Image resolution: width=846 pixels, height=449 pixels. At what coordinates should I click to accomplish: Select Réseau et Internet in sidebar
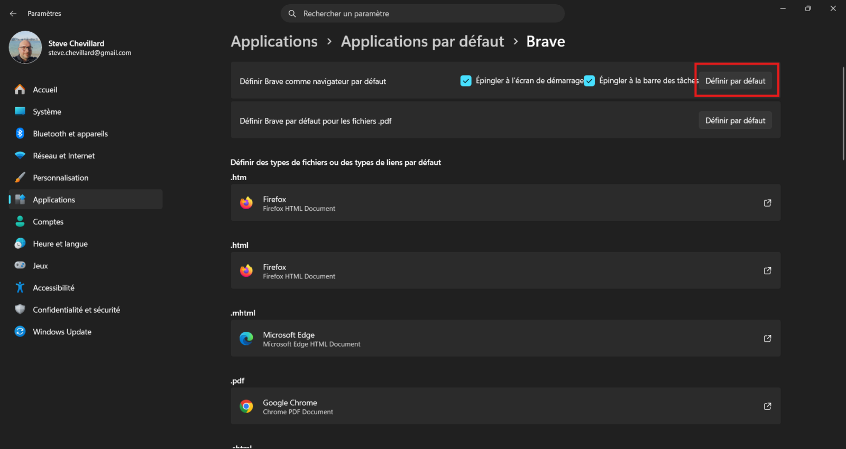pos(86,156)
